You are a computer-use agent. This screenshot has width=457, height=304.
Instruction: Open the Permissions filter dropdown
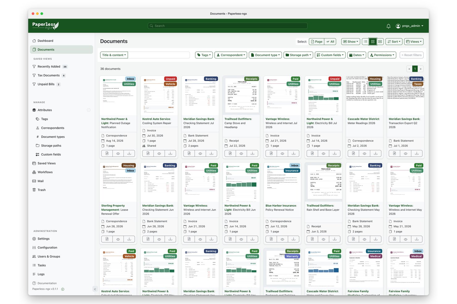pyautogui.click(x=382, y=55)
